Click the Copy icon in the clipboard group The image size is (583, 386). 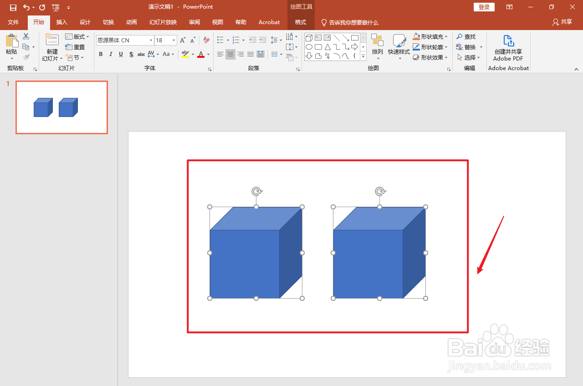point(26,47)
